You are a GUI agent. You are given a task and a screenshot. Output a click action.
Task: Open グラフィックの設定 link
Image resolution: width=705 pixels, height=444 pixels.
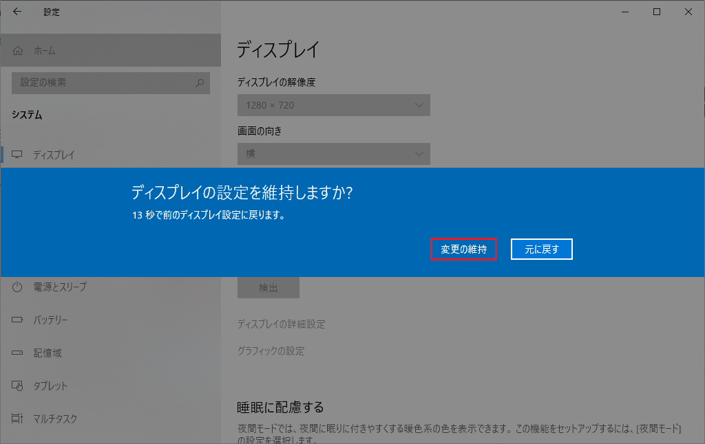point(271,351)
